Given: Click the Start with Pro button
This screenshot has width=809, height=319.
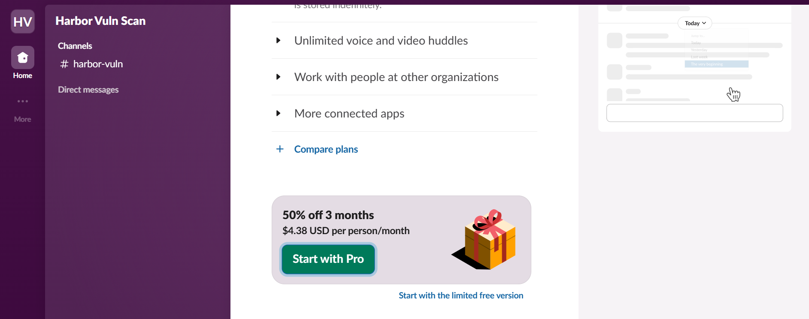Looking at the screenshot, I should [328, 259].
